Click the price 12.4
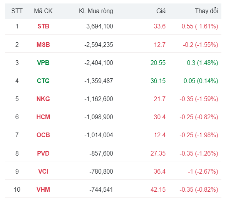Viewport: 226px width, 199px height. tap(160, 135)
